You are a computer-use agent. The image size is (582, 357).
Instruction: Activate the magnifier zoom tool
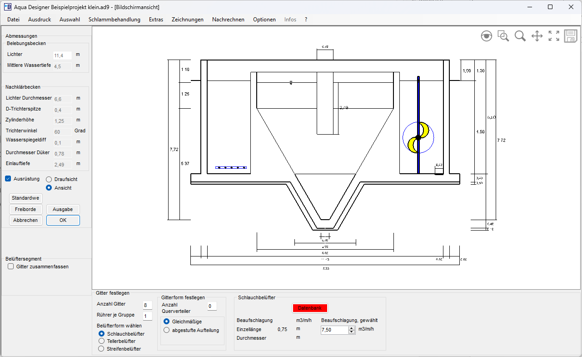pos(520,36)
